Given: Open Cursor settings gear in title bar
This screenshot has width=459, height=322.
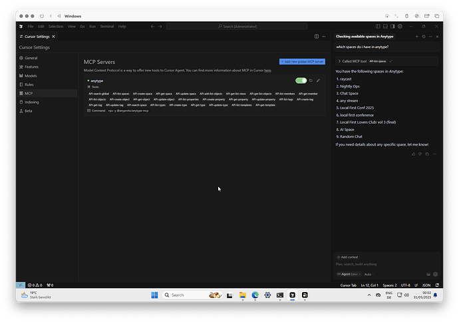Looking at the screenshot, I should [x=400, y=27].
